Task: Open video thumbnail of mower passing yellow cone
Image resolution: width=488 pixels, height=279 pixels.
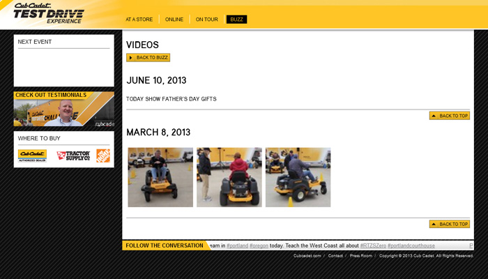Action: pos(298,177)
